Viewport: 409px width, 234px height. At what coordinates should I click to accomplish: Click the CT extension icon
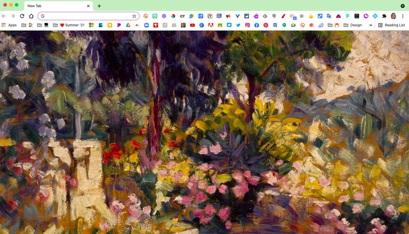[x=182, y=16]
